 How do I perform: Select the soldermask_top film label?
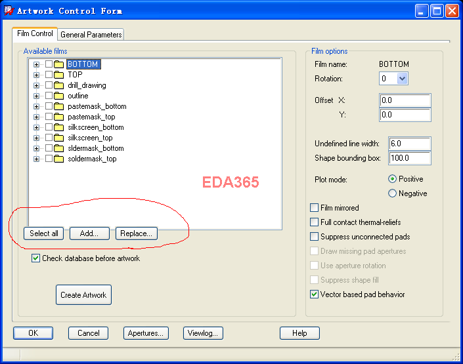tap(92, 159)
